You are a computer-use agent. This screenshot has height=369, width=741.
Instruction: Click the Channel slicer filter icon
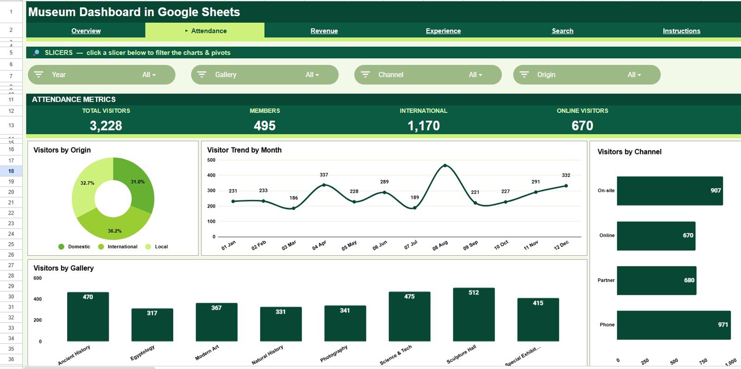[365, 74]
